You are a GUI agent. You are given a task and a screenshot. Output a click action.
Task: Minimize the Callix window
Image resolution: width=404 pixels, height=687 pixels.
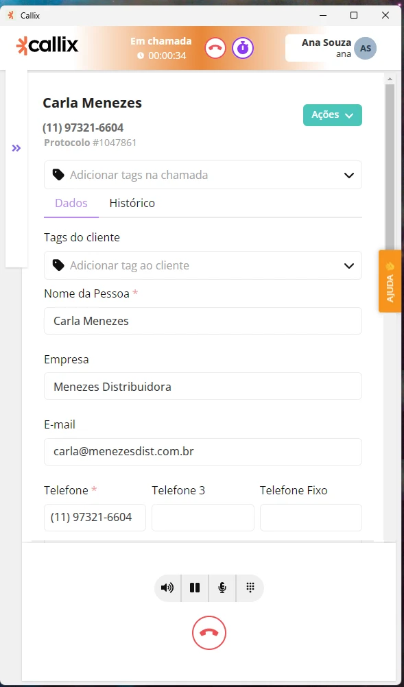(x=322, y=15)
